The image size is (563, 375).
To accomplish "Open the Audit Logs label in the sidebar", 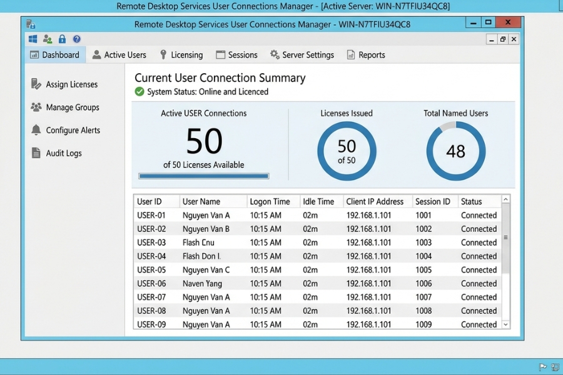I will pyautogui.click(x=64, y=153).
